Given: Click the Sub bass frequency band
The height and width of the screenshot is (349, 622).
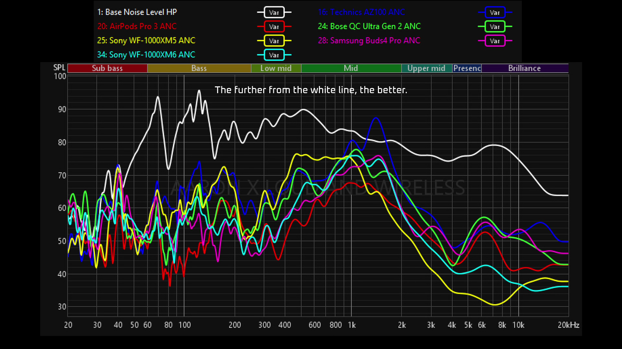Looking at the screenshot, I should (107, 68).
